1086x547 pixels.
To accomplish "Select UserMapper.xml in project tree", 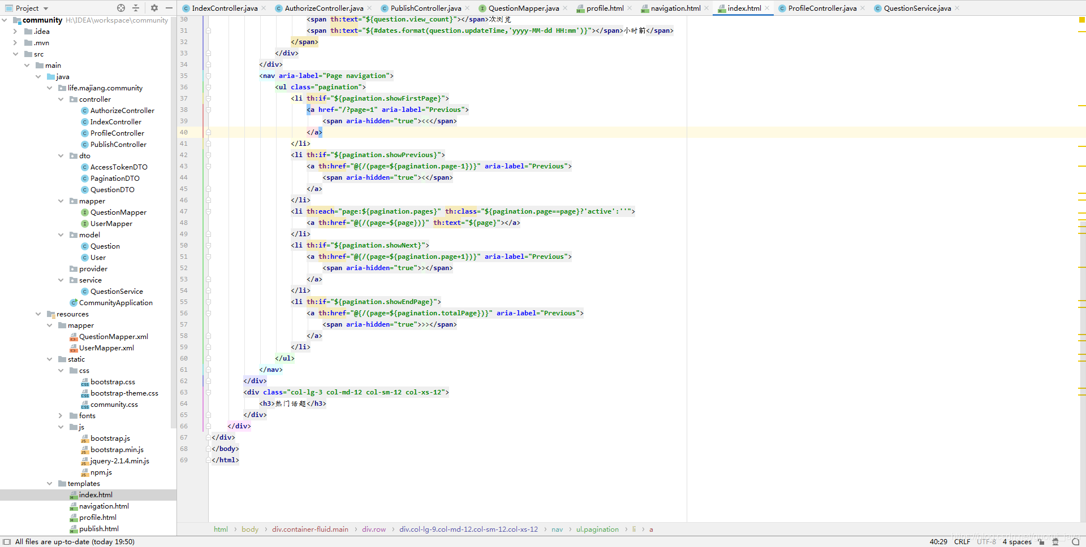I will [x=106, y=348].
